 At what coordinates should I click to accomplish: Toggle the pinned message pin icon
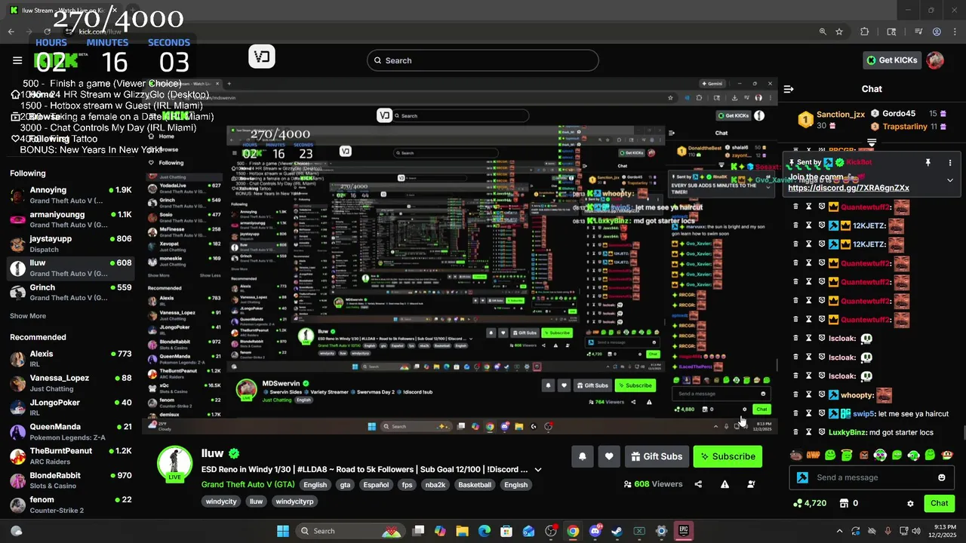click(x=928, y=162)
